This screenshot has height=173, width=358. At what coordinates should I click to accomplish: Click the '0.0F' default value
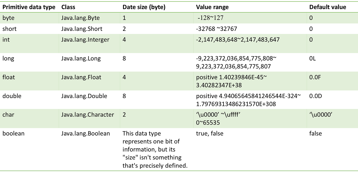click(315, 77)
